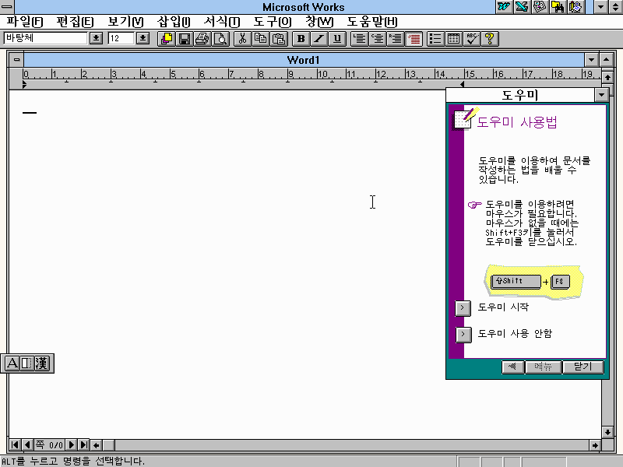Click the Startup dialog (yellow documents) toolbar icon
Image resolution: width=623 pixels, height=467 pixels.
click(x=167, y=38)
